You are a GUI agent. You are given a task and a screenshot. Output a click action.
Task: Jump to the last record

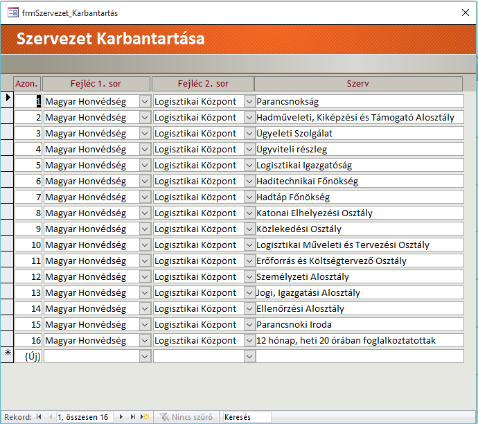133,417
